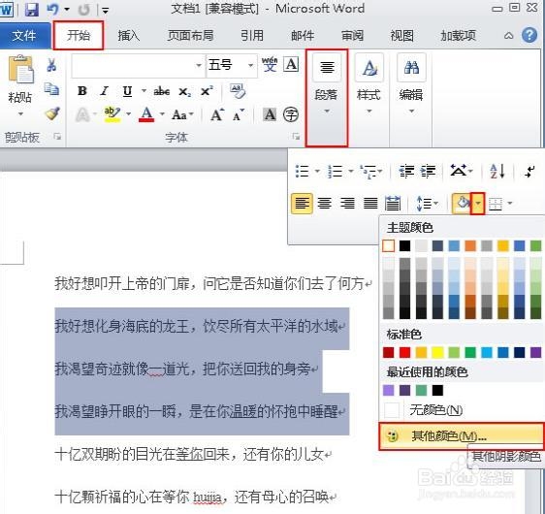
Task: Click the character border A icon
Action: (x=291, y=64)
